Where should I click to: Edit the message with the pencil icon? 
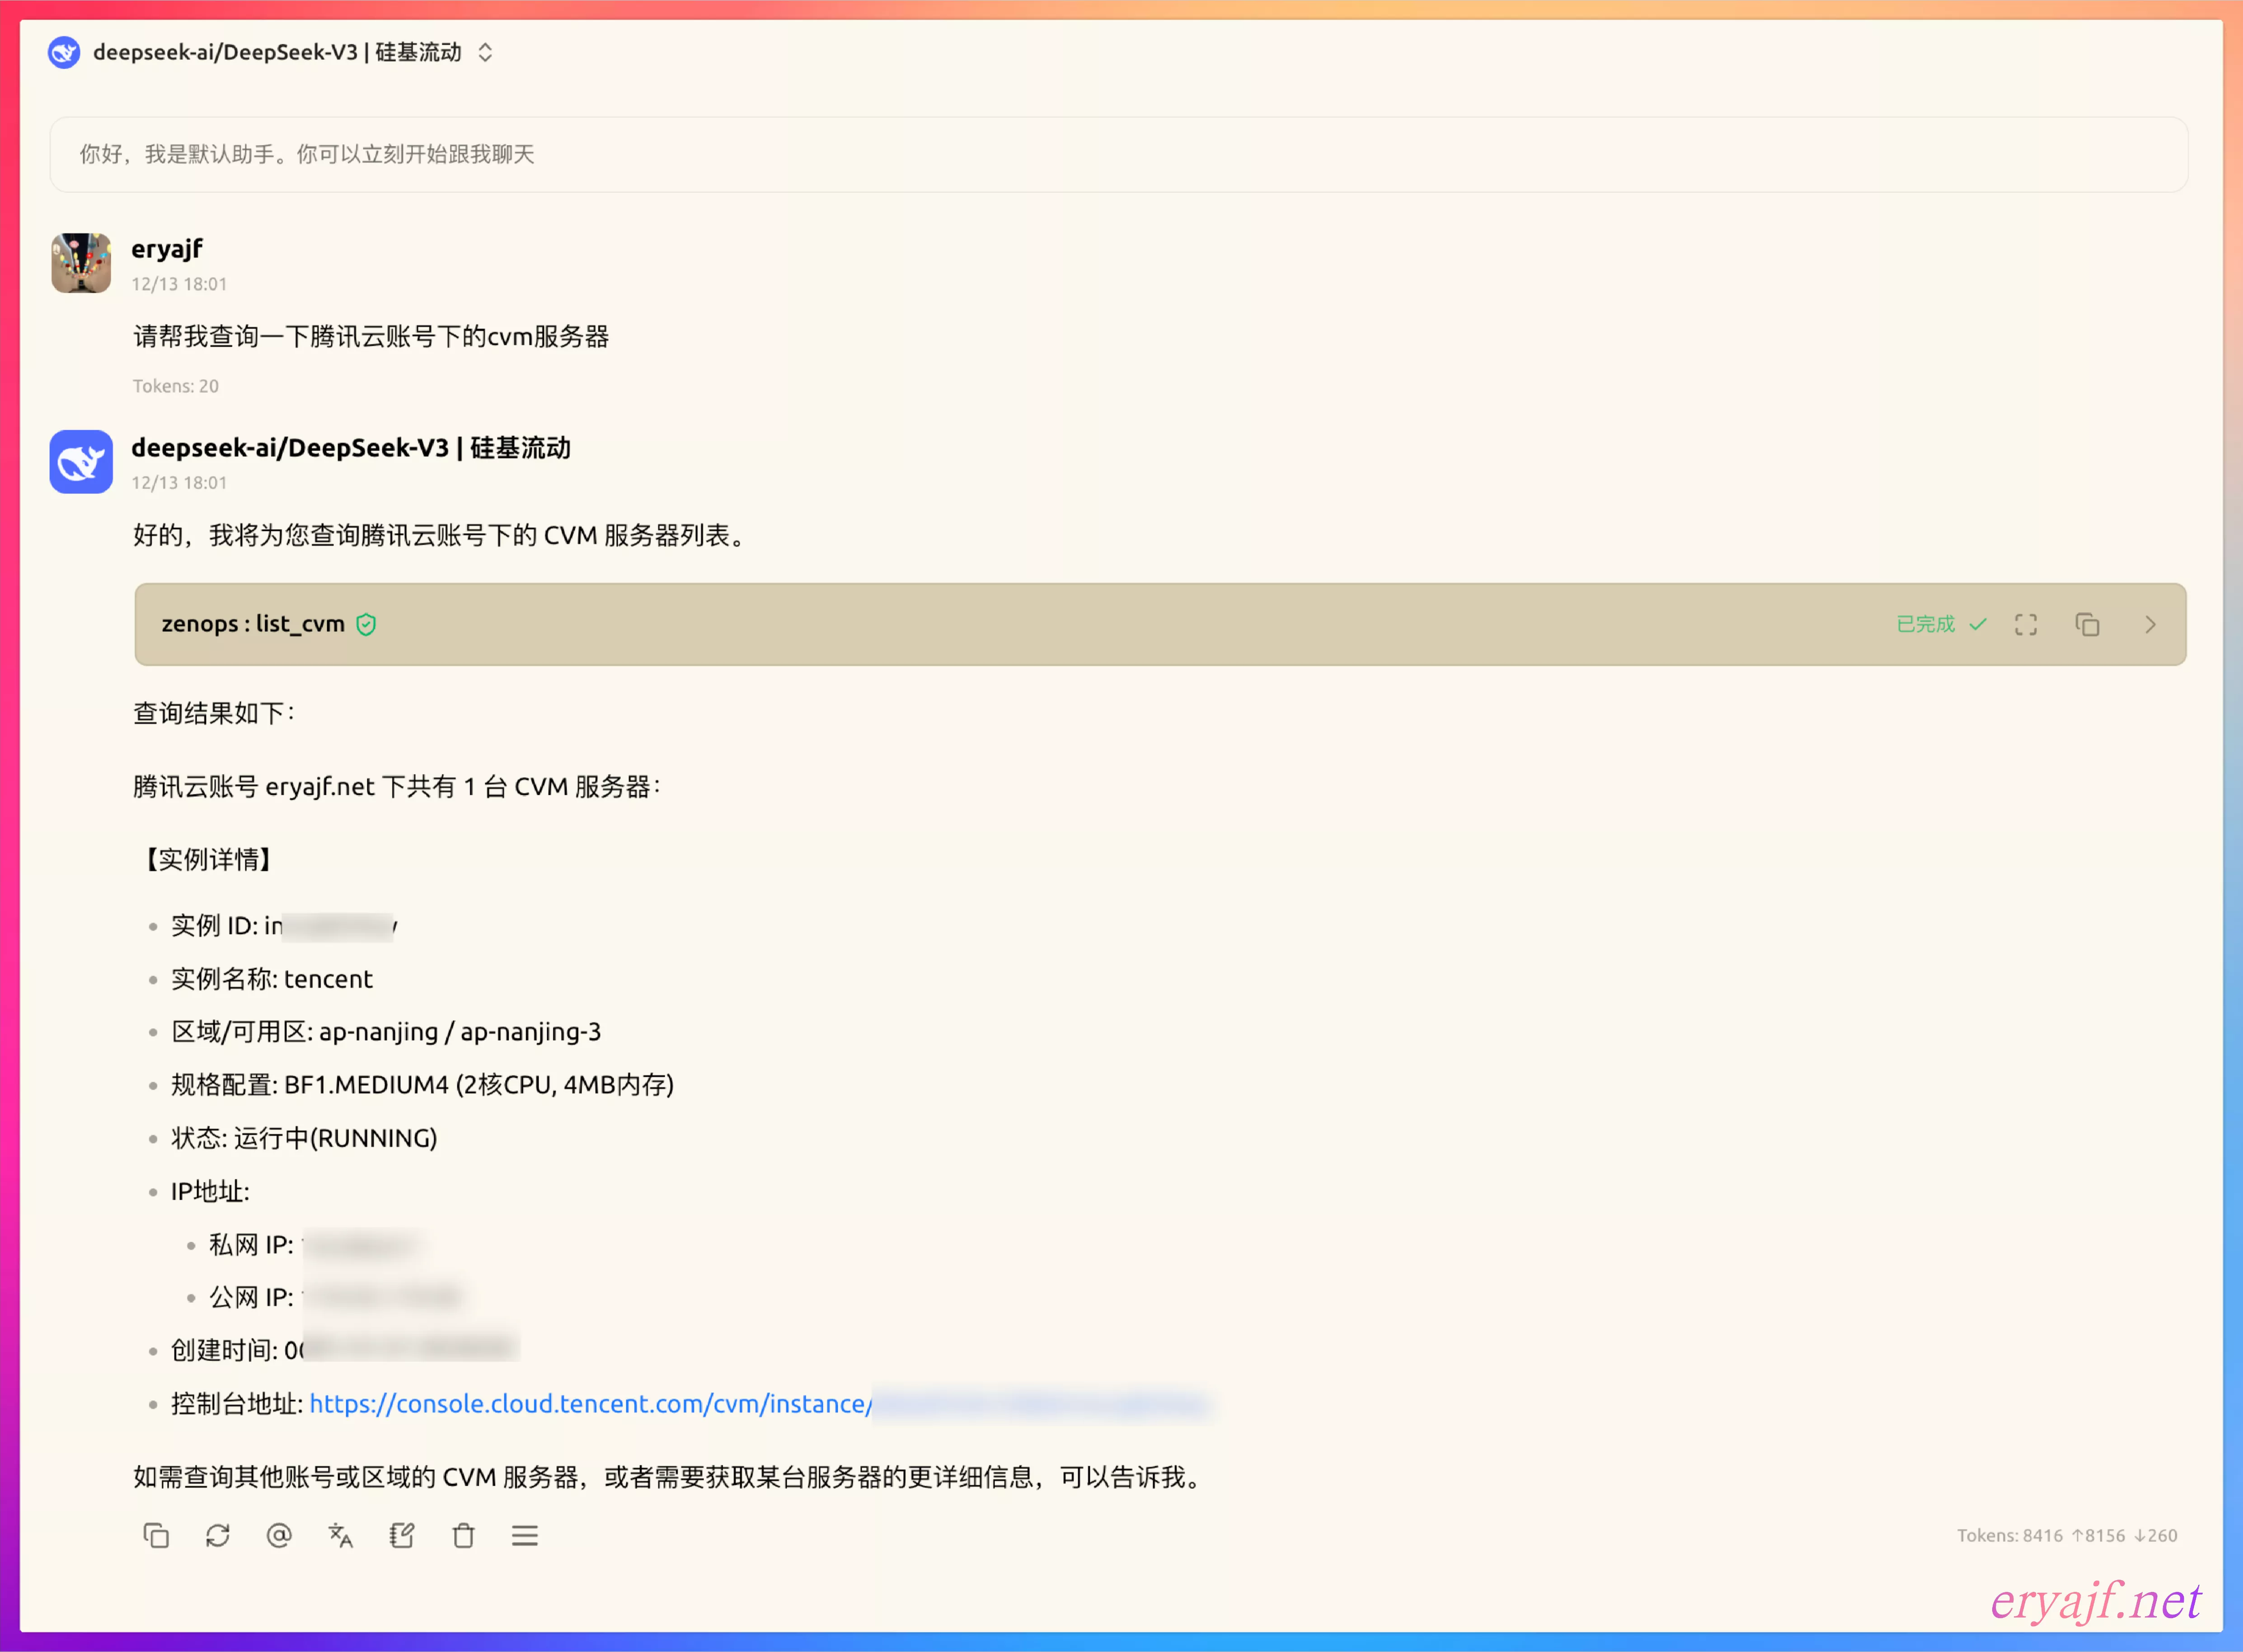tap(402, 1535)
